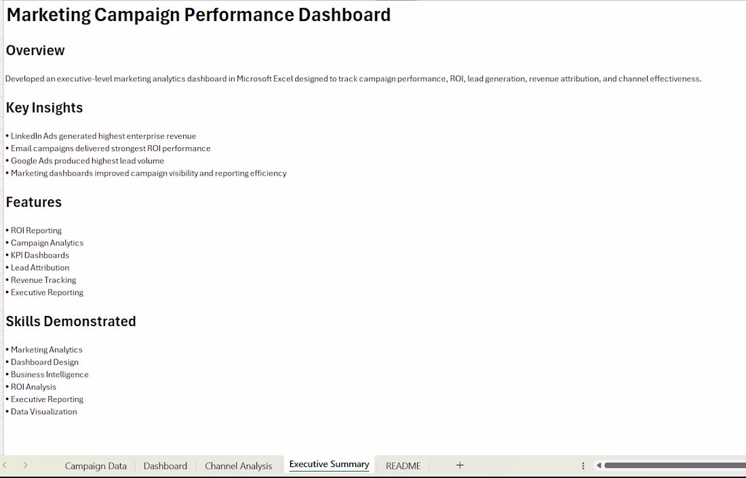Open the three-dot sheet options handle
This screenshot has height=478, width=746.
[x=583, y=466]
